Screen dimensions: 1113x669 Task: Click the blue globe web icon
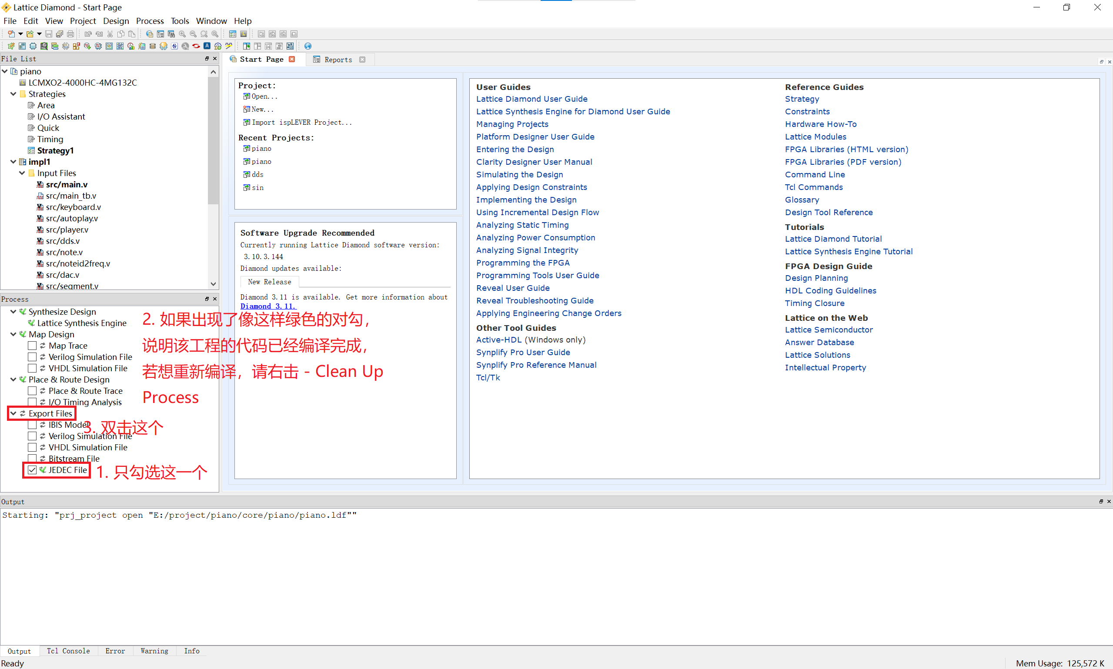point(308,46)
